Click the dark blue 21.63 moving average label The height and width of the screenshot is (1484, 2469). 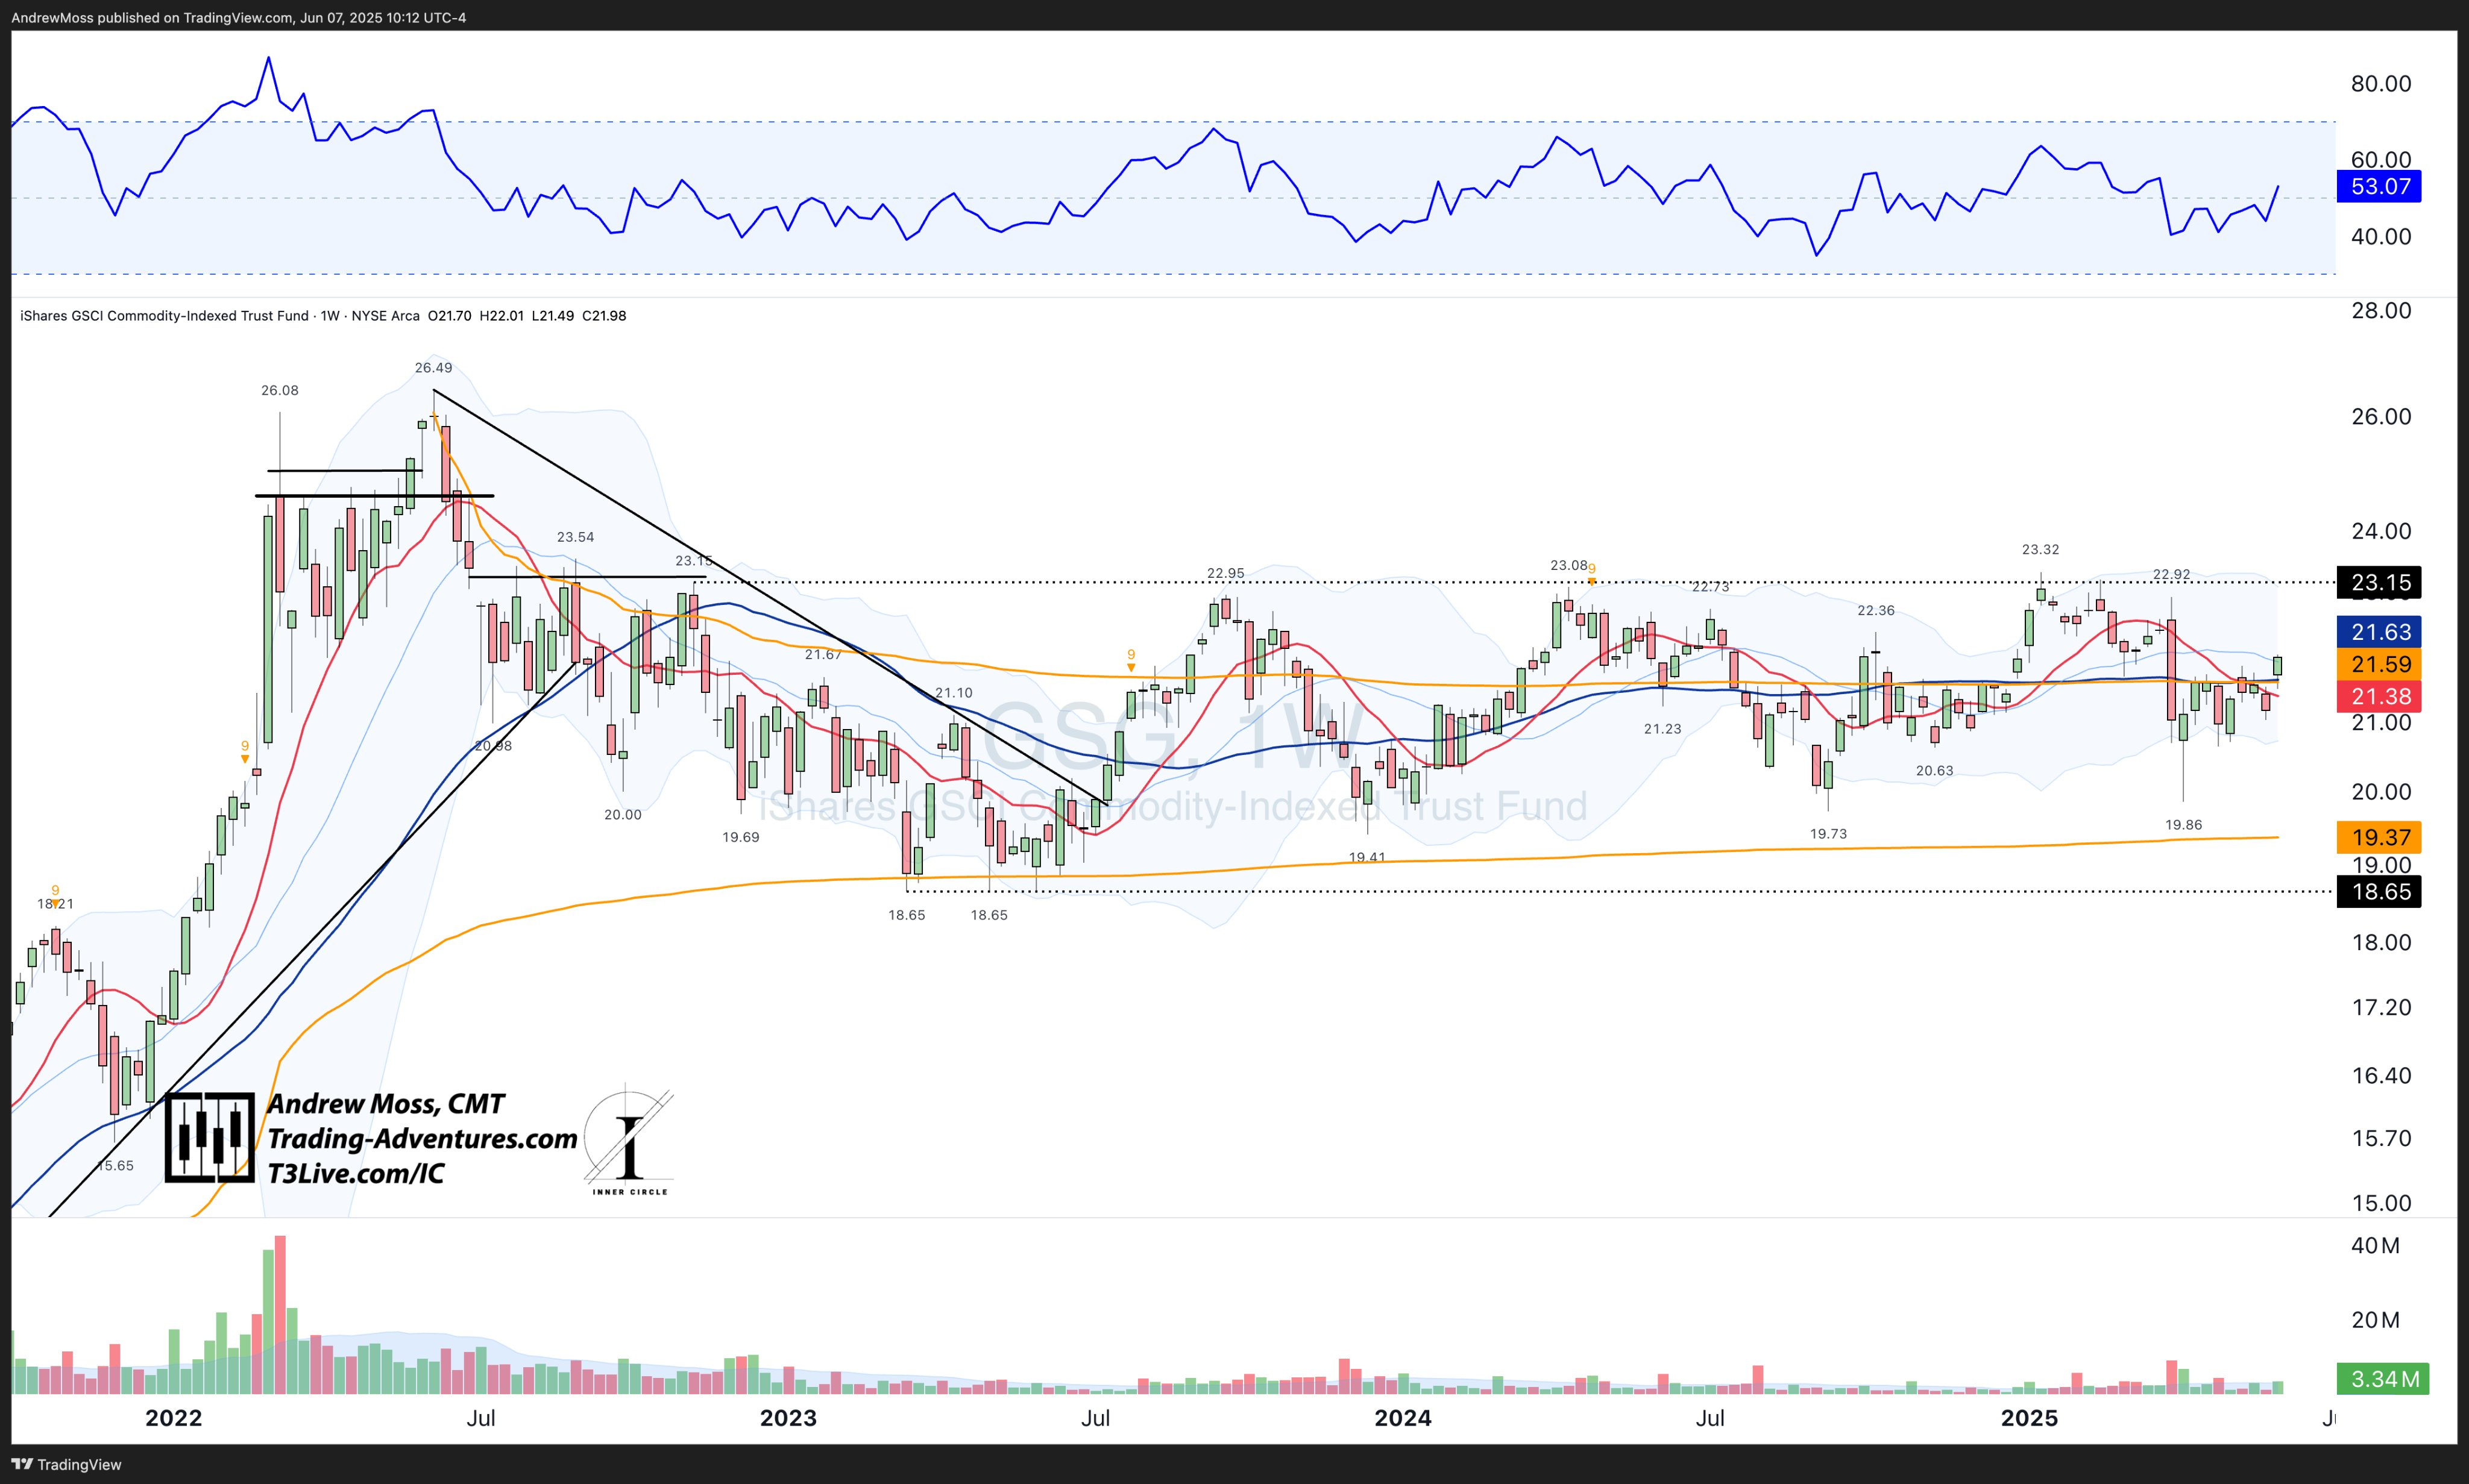click(x=2379, y=631)
